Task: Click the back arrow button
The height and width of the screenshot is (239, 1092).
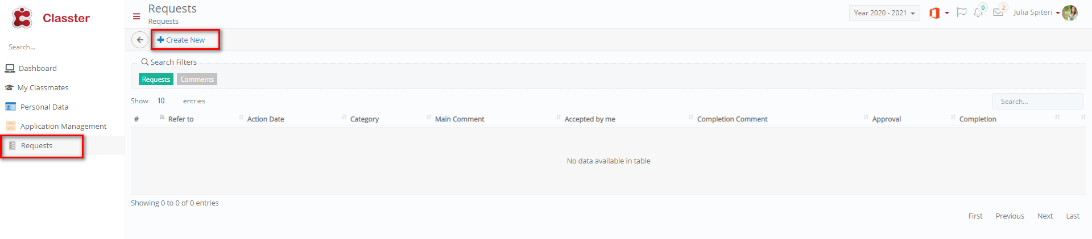Action: tap(140, 40)
